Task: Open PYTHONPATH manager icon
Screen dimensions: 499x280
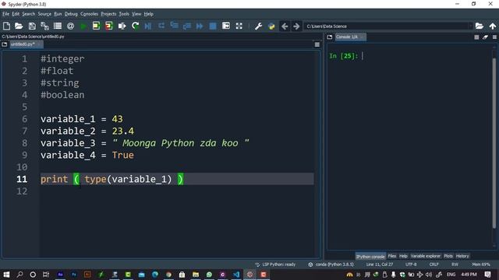Action: click(x=271, y=26)
